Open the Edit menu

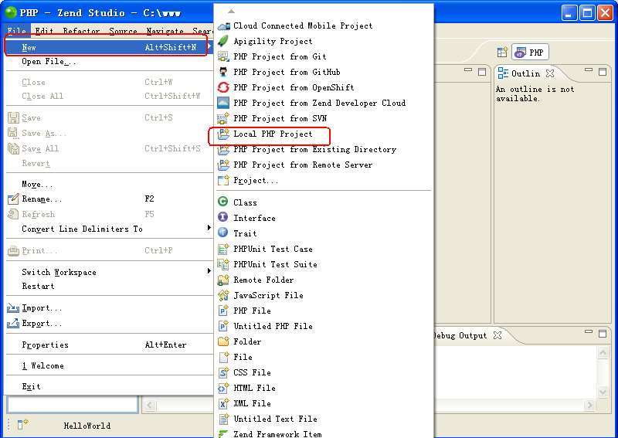point(44,31)
